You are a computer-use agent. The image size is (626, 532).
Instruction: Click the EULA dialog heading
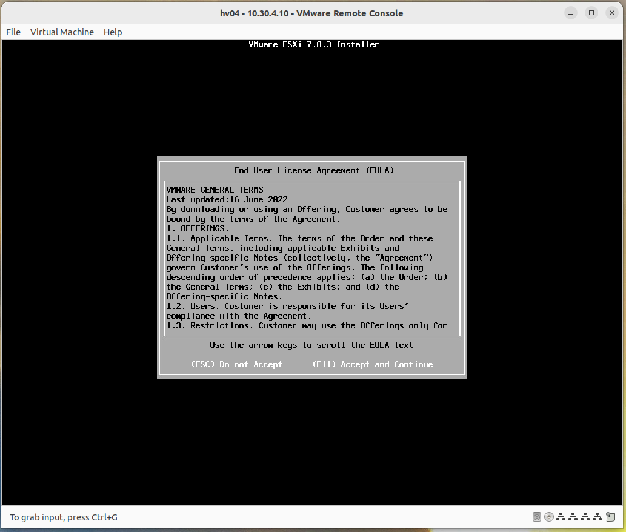point(312,170)
